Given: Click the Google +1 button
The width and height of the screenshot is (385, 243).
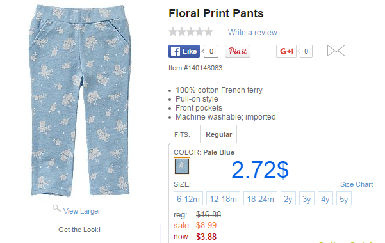Looking at the screenshot, I should pos(286,51).
